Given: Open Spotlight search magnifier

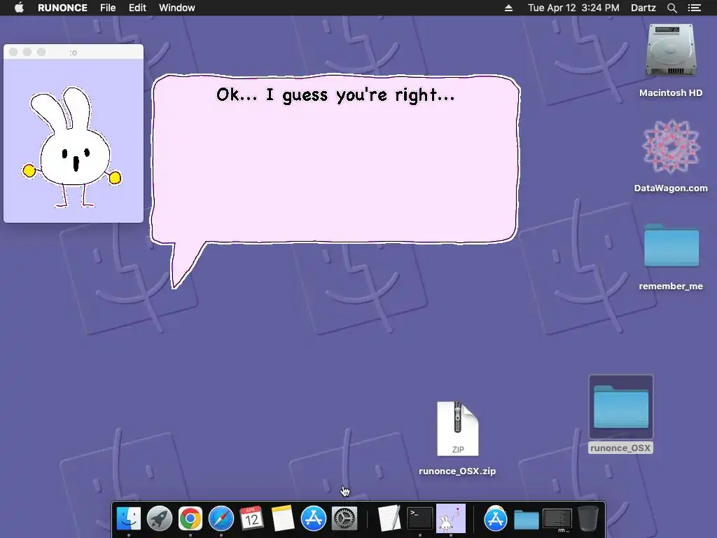Looking at the screenshot, I should (671, 8).
